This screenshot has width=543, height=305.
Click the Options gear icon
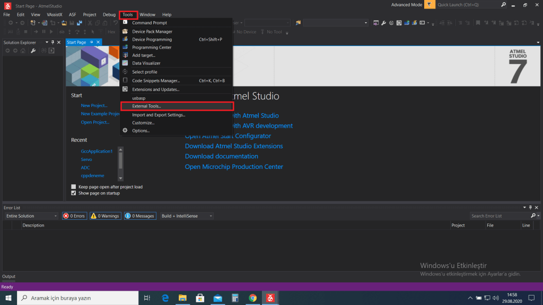pos(125,131)
